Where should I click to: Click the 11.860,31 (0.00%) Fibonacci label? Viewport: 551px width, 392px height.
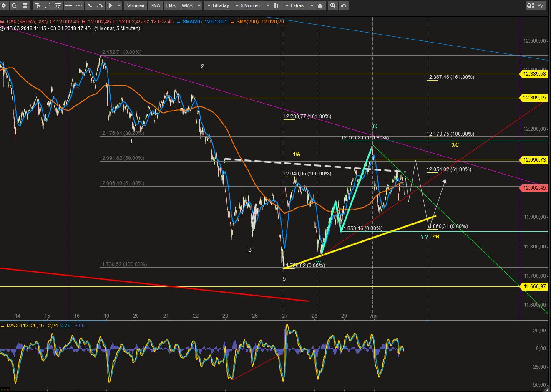447,226
